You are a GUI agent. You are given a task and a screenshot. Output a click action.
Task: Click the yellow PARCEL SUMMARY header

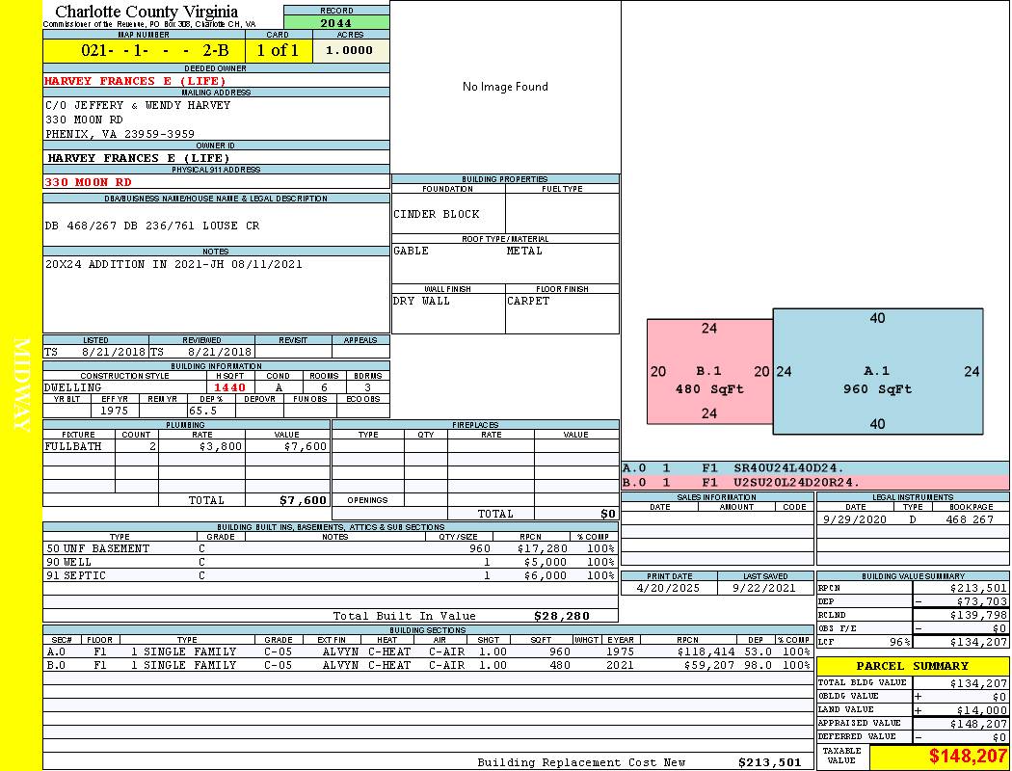click(x=912, y=666)
